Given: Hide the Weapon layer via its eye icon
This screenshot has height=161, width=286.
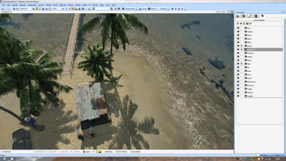Looking at the screenshot, I should point(238,96).
